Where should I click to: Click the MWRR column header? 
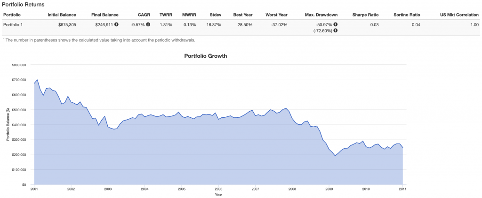189,15
